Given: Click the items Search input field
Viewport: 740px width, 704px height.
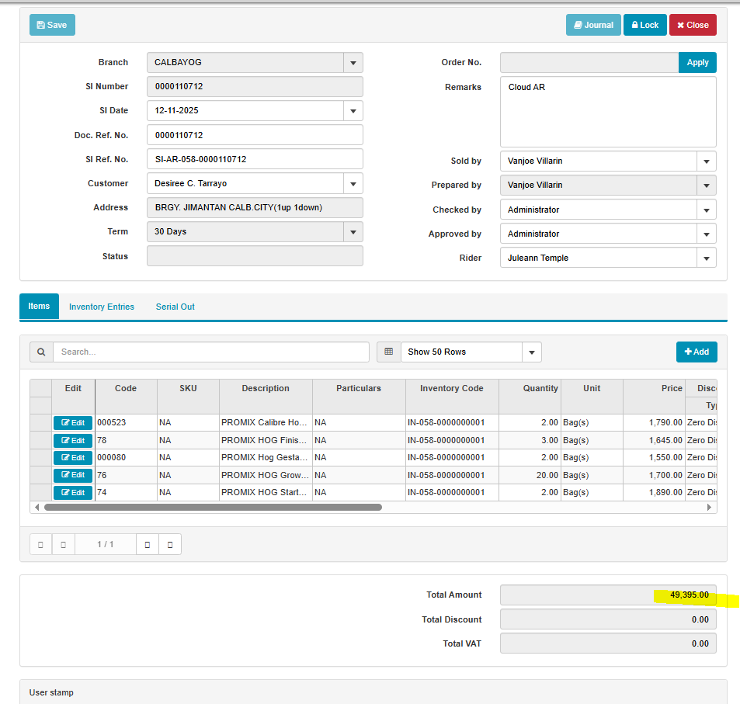Looking at the screenshot, I should tap(210, 352).
